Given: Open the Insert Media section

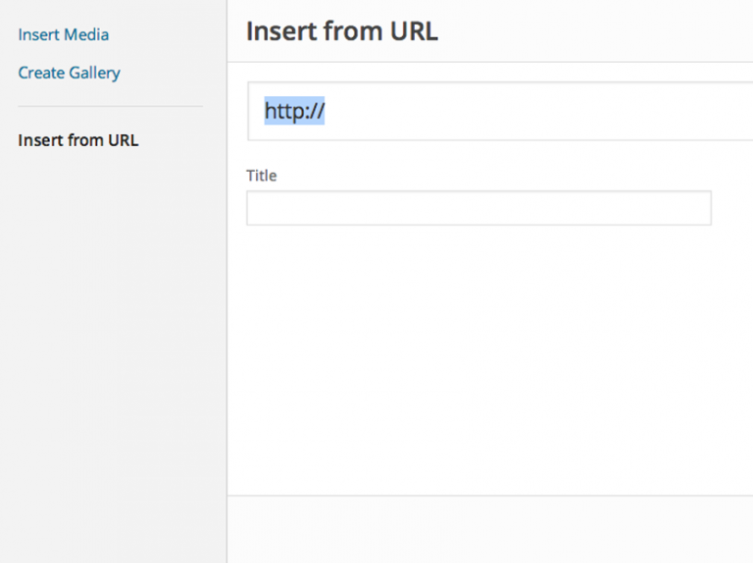Looking at the screenshot, I should (64, 35).
